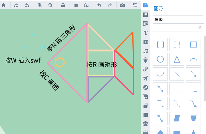Screen dimensions: 206x134
Task: Toggle the lock icon in the toolbar
Action: point(63,5)
